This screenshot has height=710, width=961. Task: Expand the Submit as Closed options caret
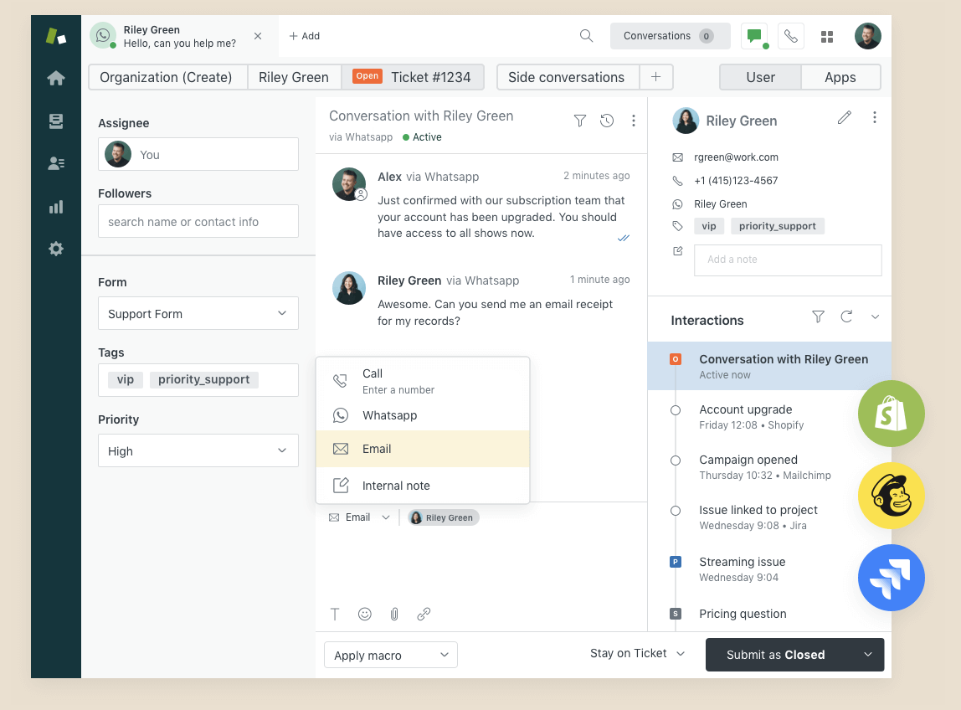[x=869, y=655]
